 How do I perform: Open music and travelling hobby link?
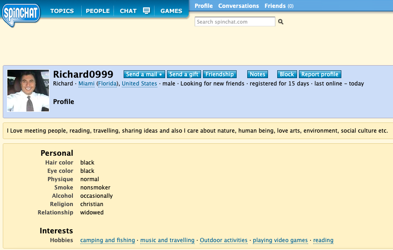click(167, 240)
